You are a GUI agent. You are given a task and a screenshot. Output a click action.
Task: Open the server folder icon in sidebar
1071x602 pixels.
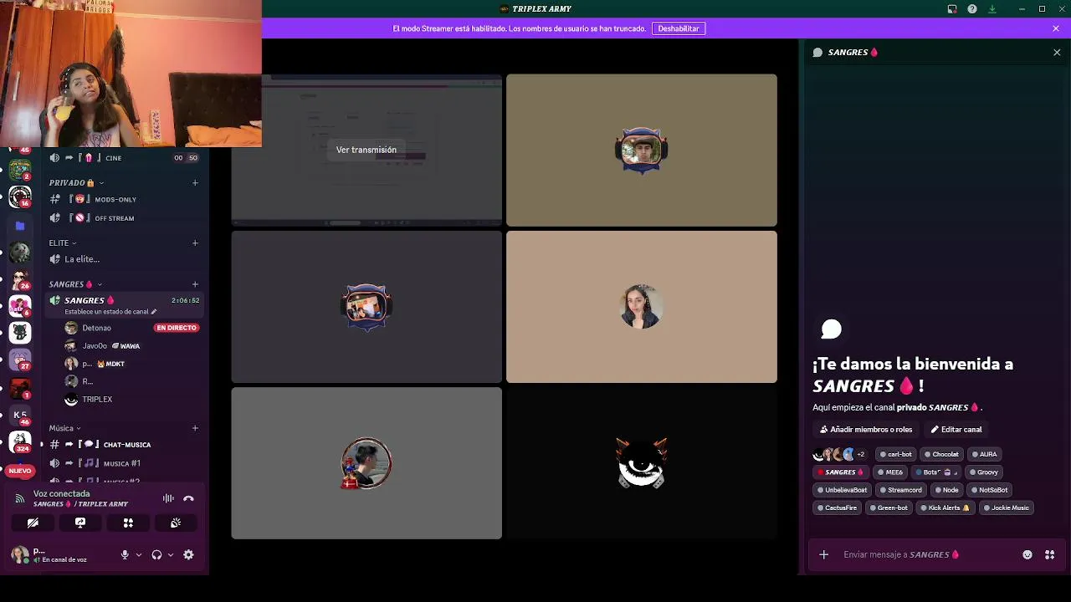click(x=20, y=226)
